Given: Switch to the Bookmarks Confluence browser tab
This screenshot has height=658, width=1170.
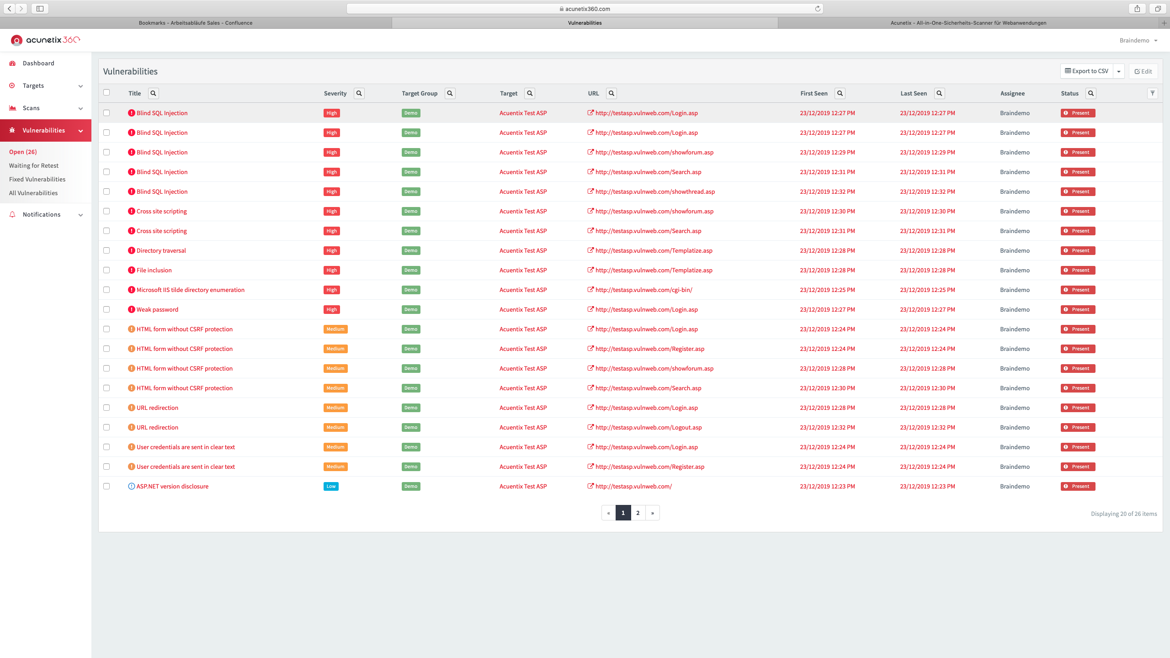Looking at the screenshot, I should 196,23.
